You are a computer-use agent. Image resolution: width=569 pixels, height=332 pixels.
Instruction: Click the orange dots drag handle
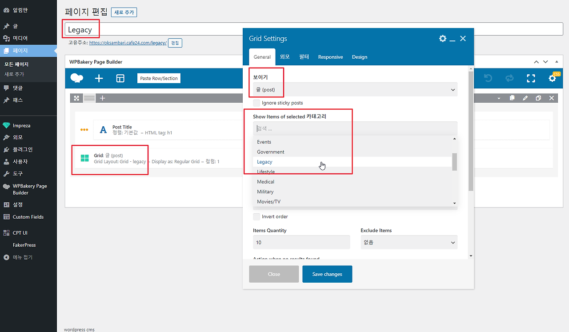84,130
